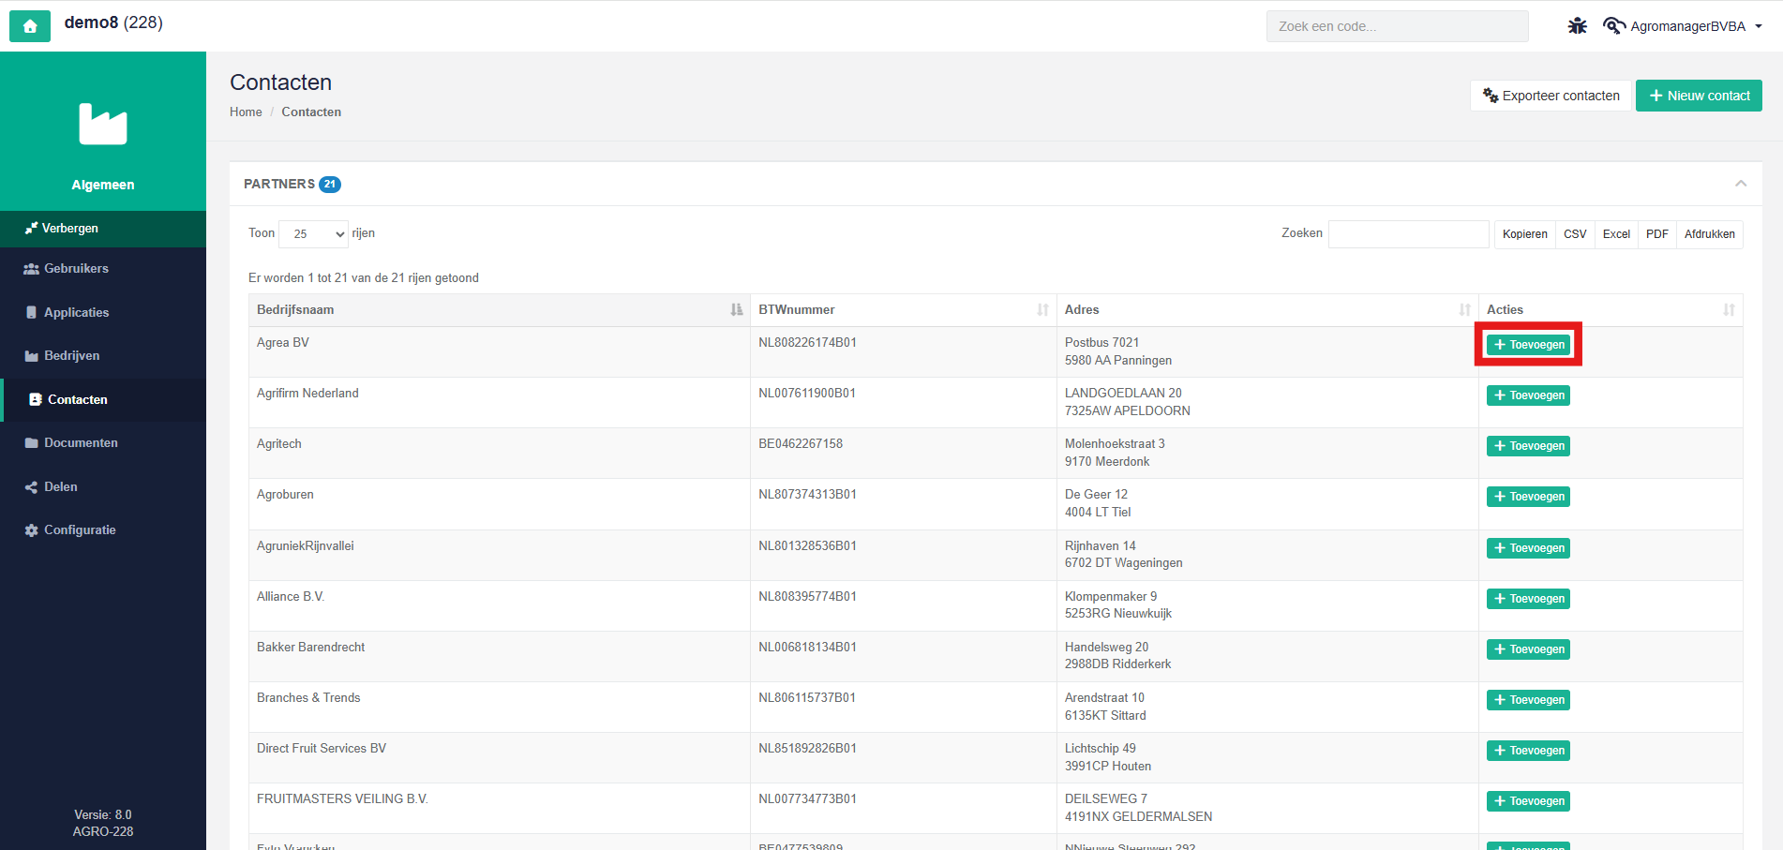Click the Afdrukken print button

(1709, 234)
